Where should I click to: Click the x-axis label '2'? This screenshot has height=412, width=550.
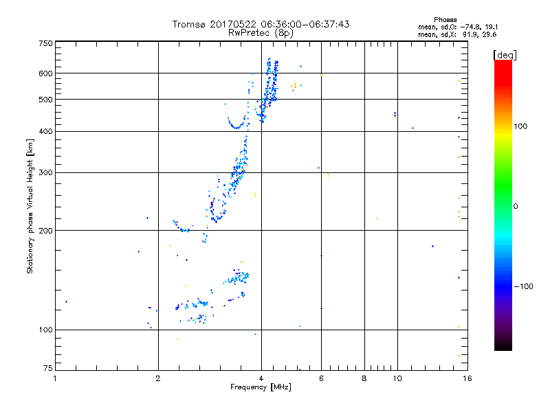(158, 378)
